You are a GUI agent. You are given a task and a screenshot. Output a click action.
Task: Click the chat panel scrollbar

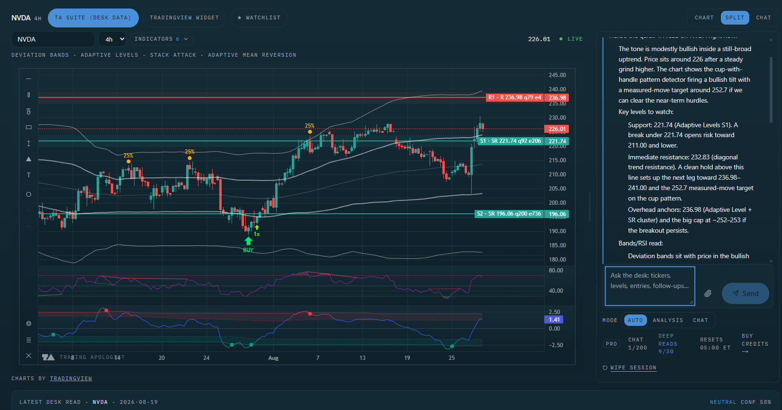(x=771, y=90)
